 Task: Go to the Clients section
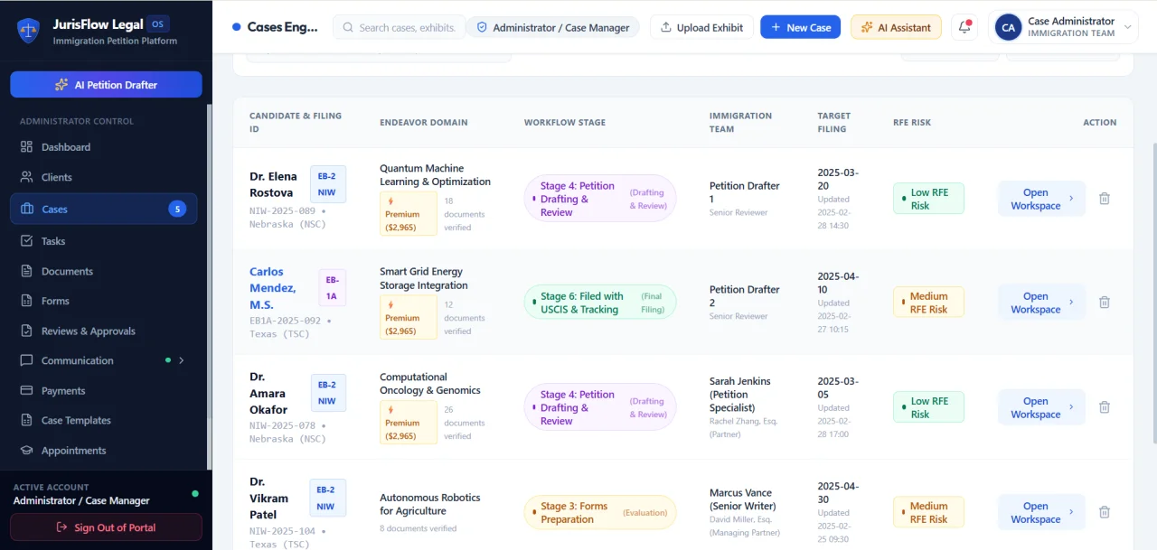[104, 177]
